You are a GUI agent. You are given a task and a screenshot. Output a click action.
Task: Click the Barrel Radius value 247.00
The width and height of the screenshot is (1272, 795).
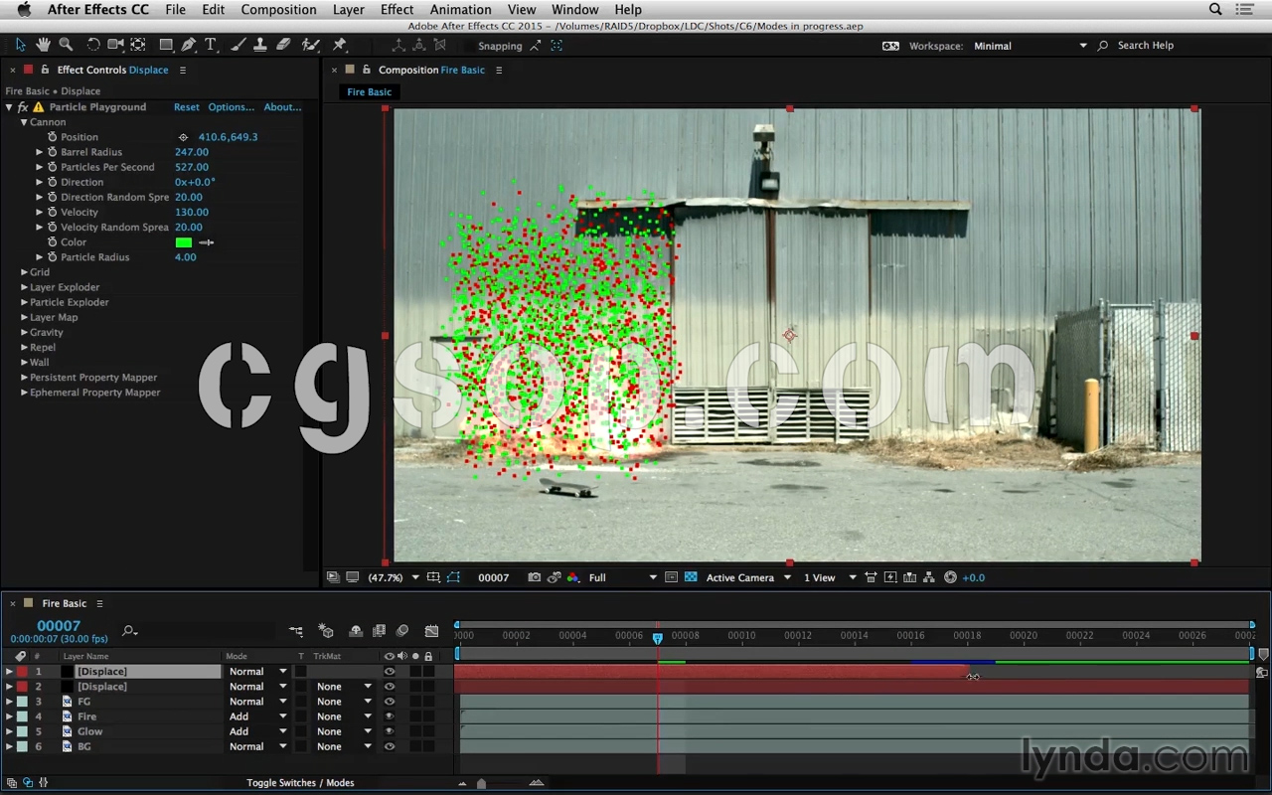(192, 152)
